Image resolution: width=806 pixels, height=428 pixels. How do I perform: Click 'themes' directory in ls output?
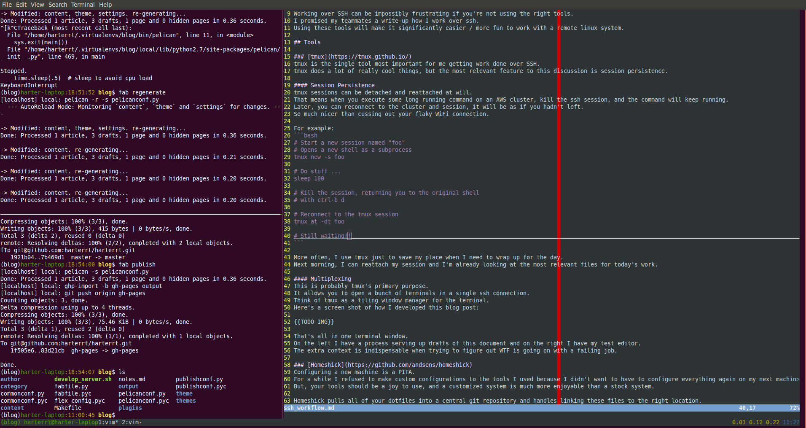tap(186, 401)
